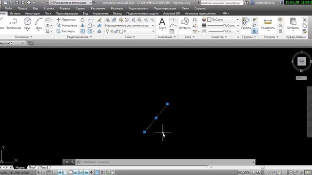Click the Linear dimension icon

(x=172, y=19)
